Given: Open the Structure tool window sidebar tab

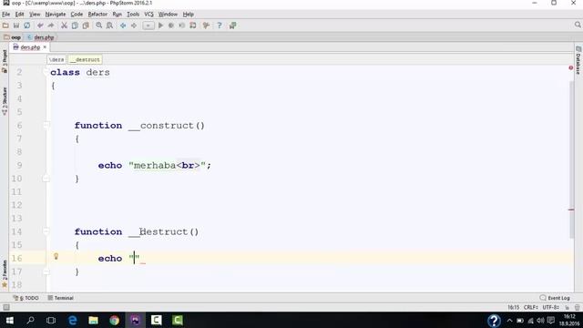Looking at the screenshot, I should click(x=5, y=101).
